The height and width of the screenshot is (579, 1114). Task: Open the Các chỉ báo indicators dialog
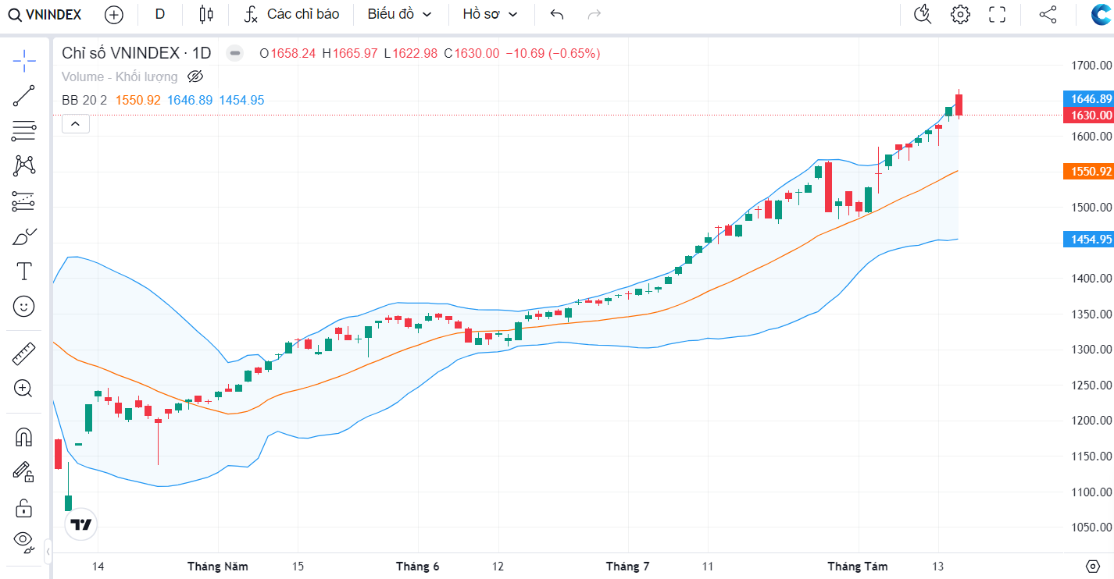pyautogui.click(x=291, y=14)
